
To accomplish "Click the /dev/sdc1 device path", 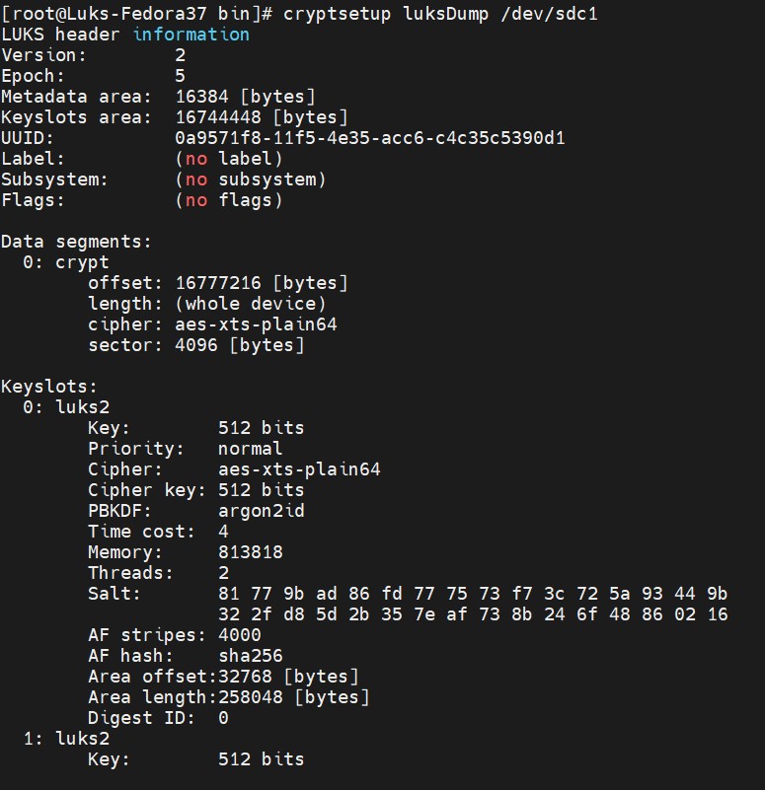I will click(x=549, y=14).
